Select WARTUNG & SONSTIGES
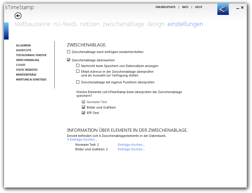Screen dimensions: 252x193 click(x=31, y=80)
